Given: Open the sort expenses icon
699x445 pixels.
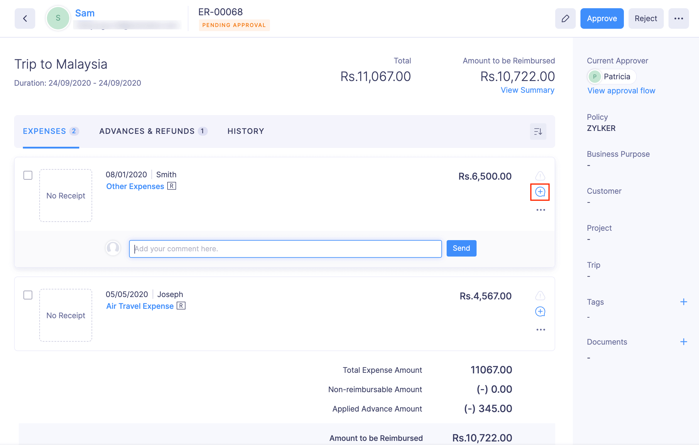Looking at the screenshot, I should [x=538, y=132].
